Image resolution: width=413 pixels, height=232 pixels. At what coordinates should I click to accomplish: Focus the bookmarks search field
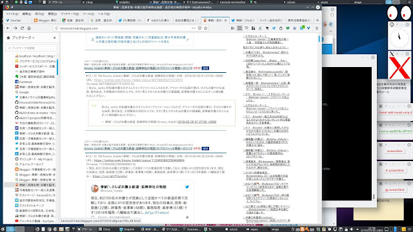click(x=32, y=48)
